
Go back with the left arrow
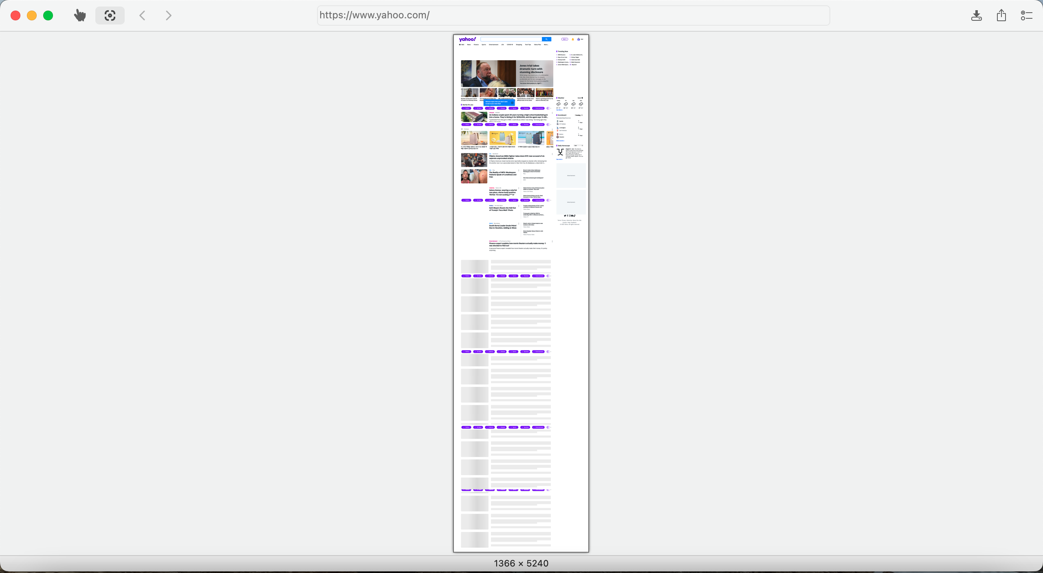[x=142, y=15]
